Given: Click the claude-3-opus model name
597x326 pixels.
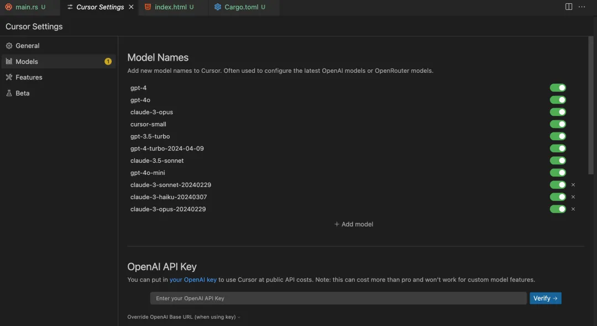Looking at the screenshot, I should coord(151,112).
